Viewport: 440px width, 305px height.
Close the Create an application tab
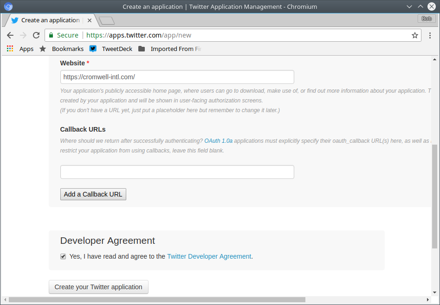pos(90,20)
